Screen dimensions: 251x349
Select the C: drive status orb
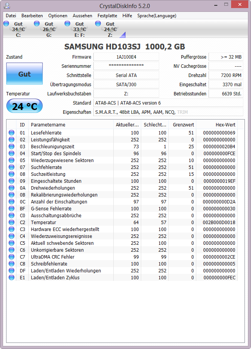(x=6, y=23)
